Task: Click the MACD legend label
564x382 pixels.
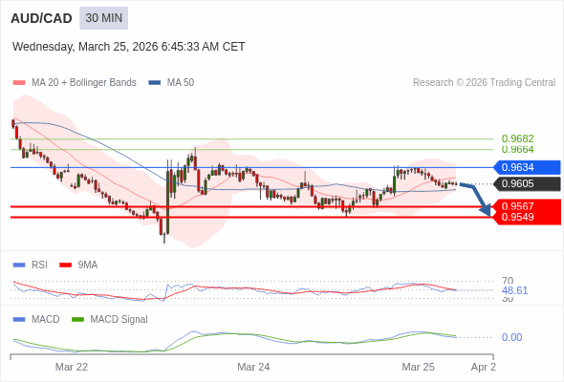Action: tap(45, 319)
